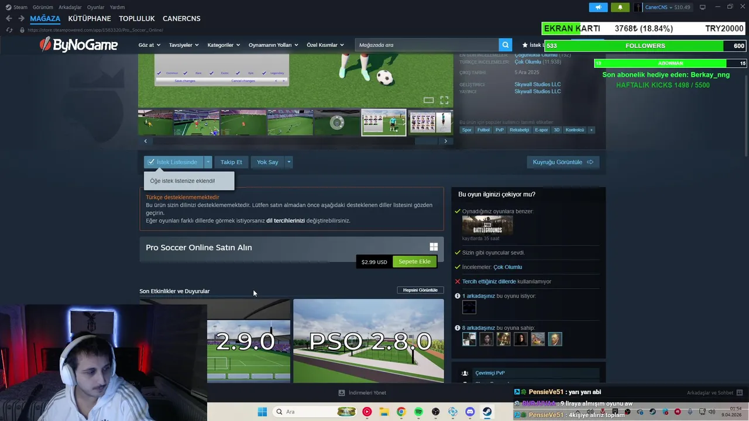
Task: Open the Çok Olumlu reviews link under İncelemeler
Action: click(507, 267)
